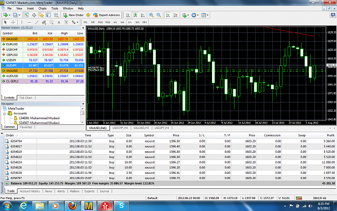Sort trades by the Profit column header
The width and height of the screenshot is (337, 211).
click(x=331, y=135)
